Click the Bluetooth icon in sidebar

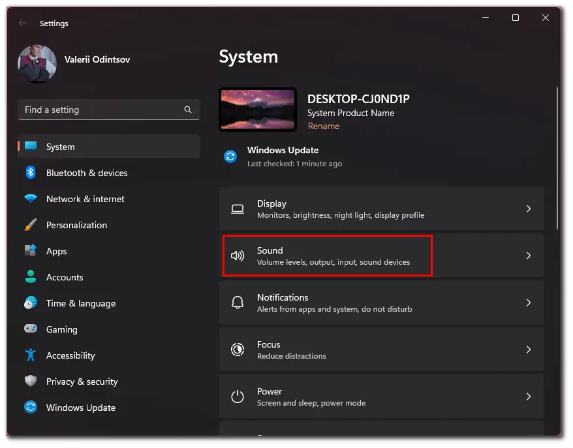[x=31, y=172]
